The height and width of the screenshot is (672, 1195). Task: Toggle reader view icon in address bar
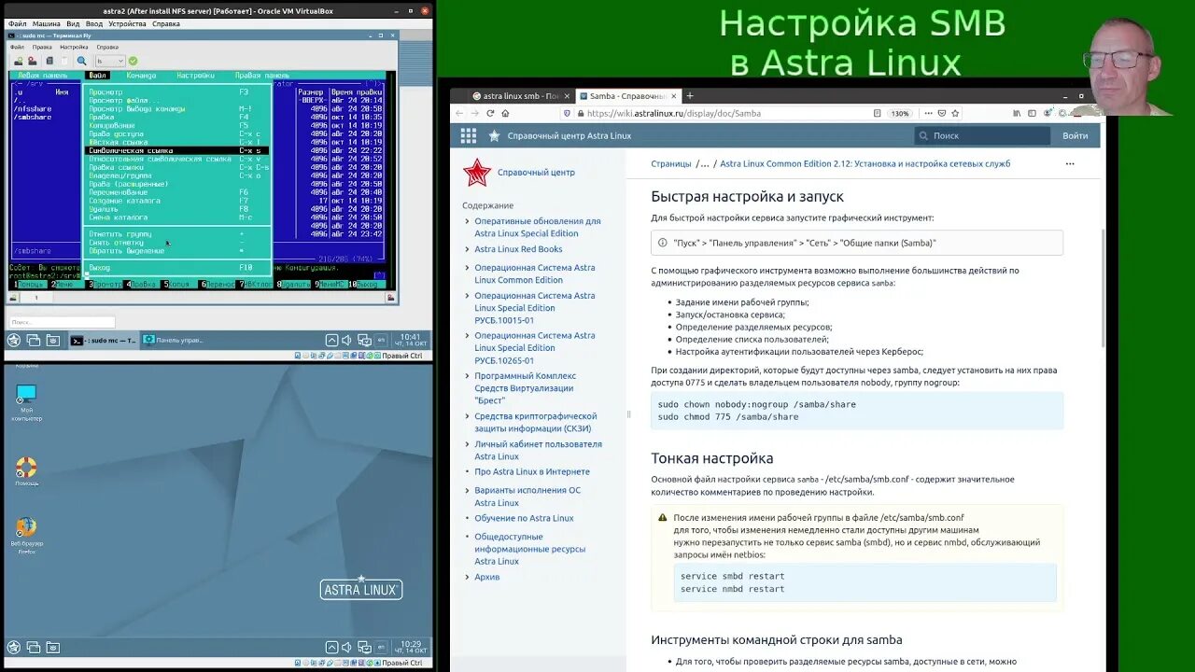point(877,113)
